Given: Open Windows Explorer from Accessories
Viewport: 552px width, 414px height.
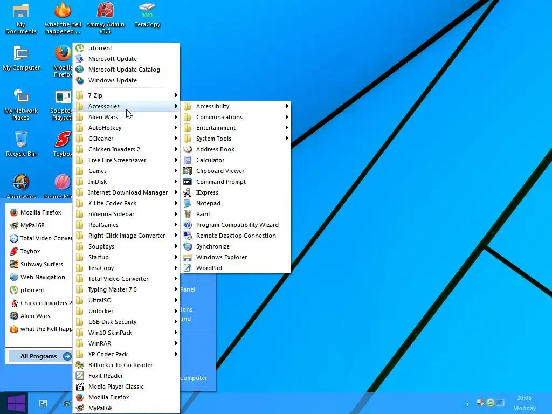Looking at the screenshot, I should pyautogui.click(x=236, y=257).
